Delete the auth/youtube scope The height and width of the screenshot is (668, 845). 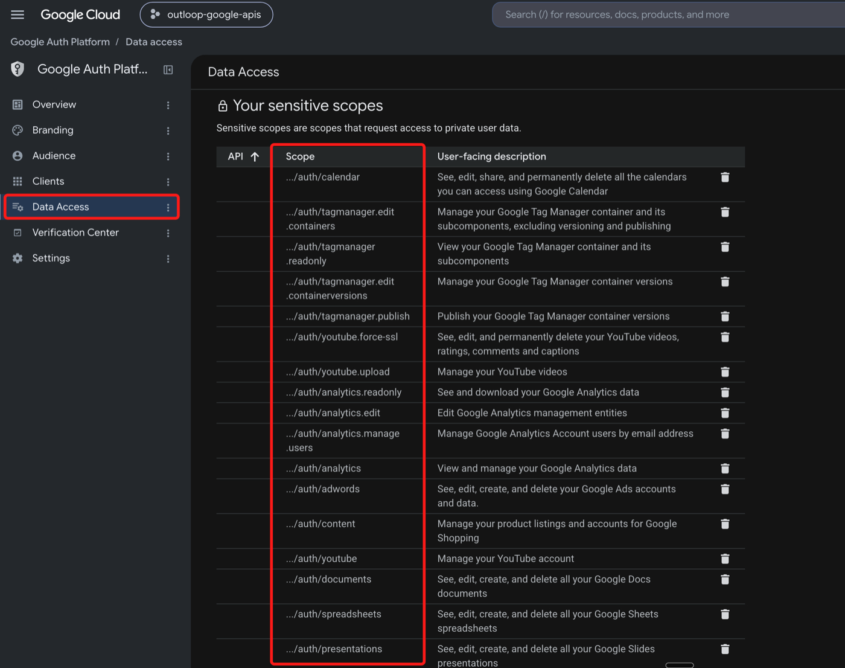tap(725, 559)
